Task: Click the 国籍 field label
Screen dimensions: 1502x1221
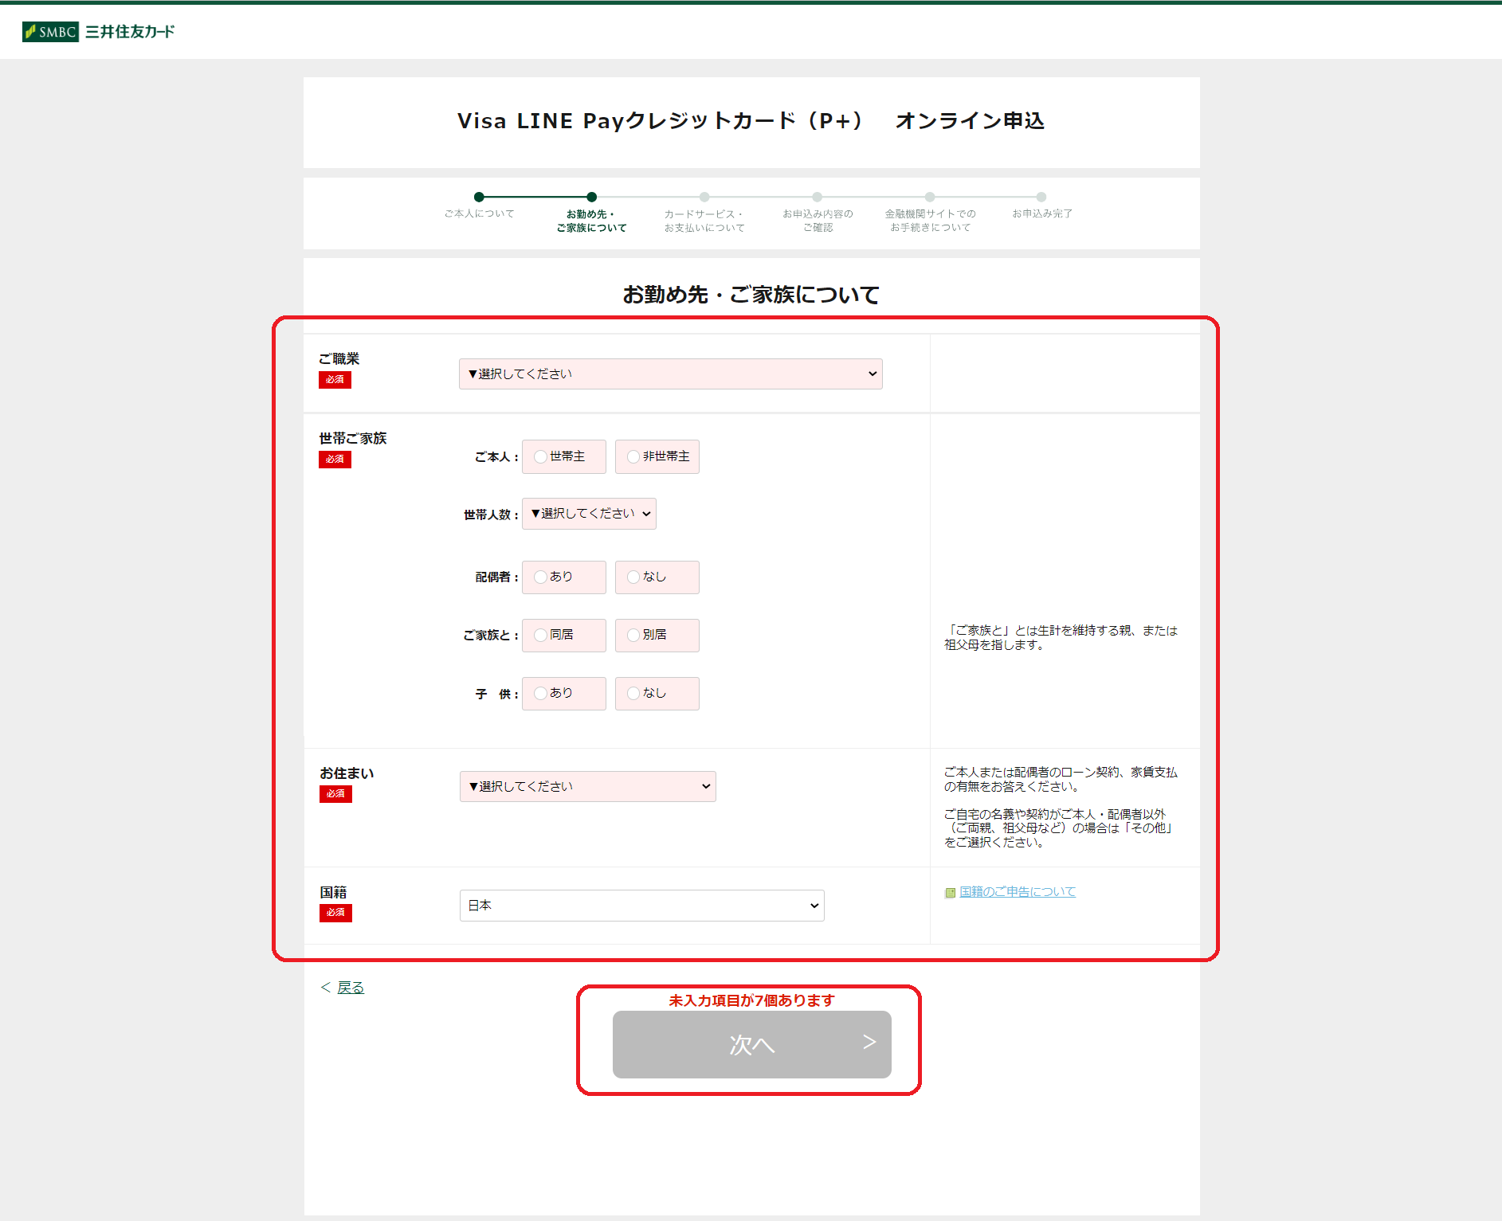Action: point(333,892)
